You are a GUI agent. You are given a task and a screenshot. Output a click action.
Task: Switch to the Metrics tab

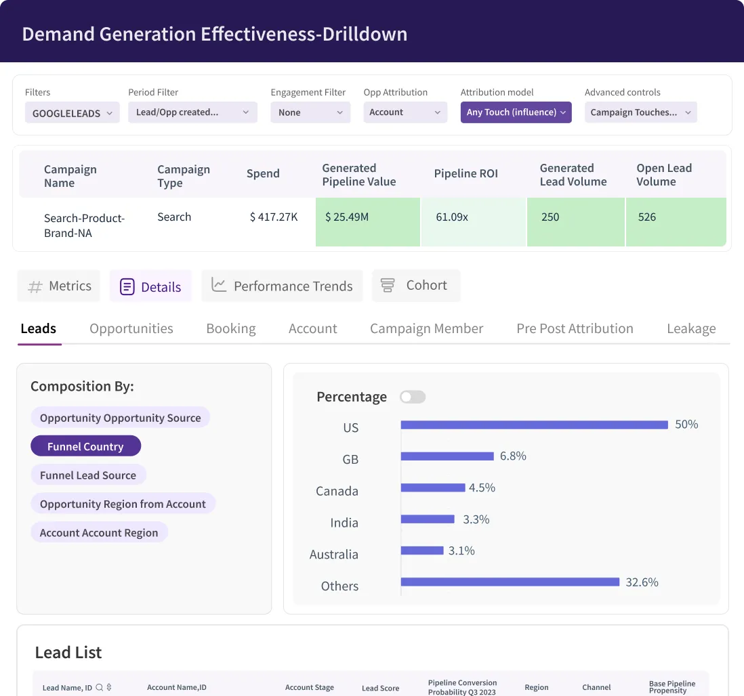59,286
